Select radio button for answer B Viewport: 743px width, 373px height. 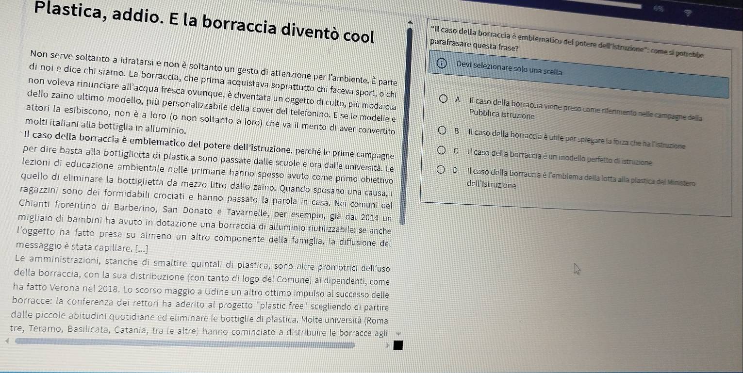[442, 131]
